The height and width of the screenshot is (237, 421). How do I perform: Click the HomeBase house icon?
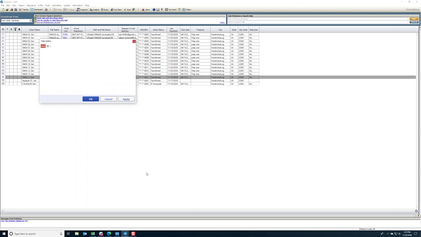tap(46, 10)
